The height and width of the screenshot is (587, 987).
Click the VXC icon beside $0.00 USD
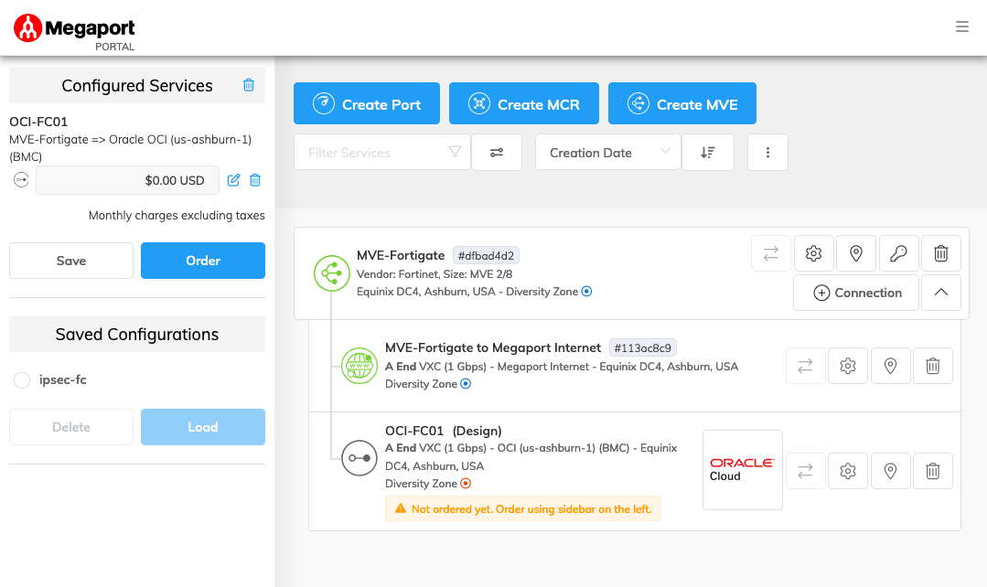(x=21, y=180)
